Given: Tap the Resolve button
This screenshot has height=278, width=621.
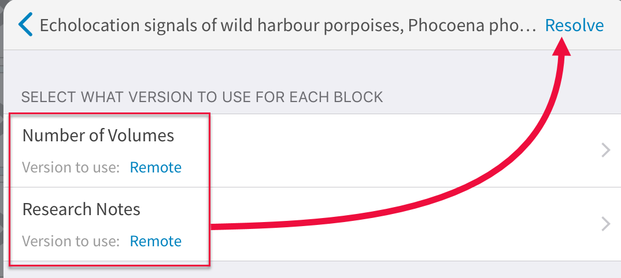Looking at the screenshot, I should pyautogui.click(x=574, y=25).
